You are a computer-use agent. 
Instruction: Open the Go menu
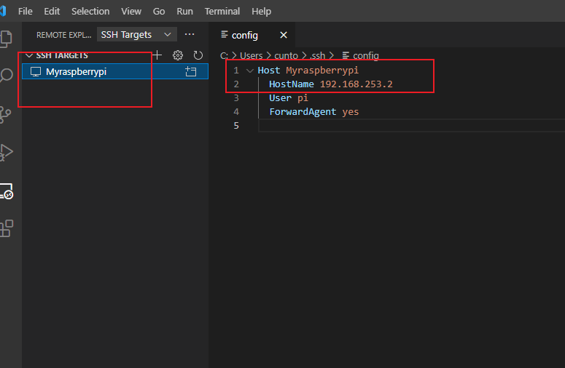click(159, 12)
